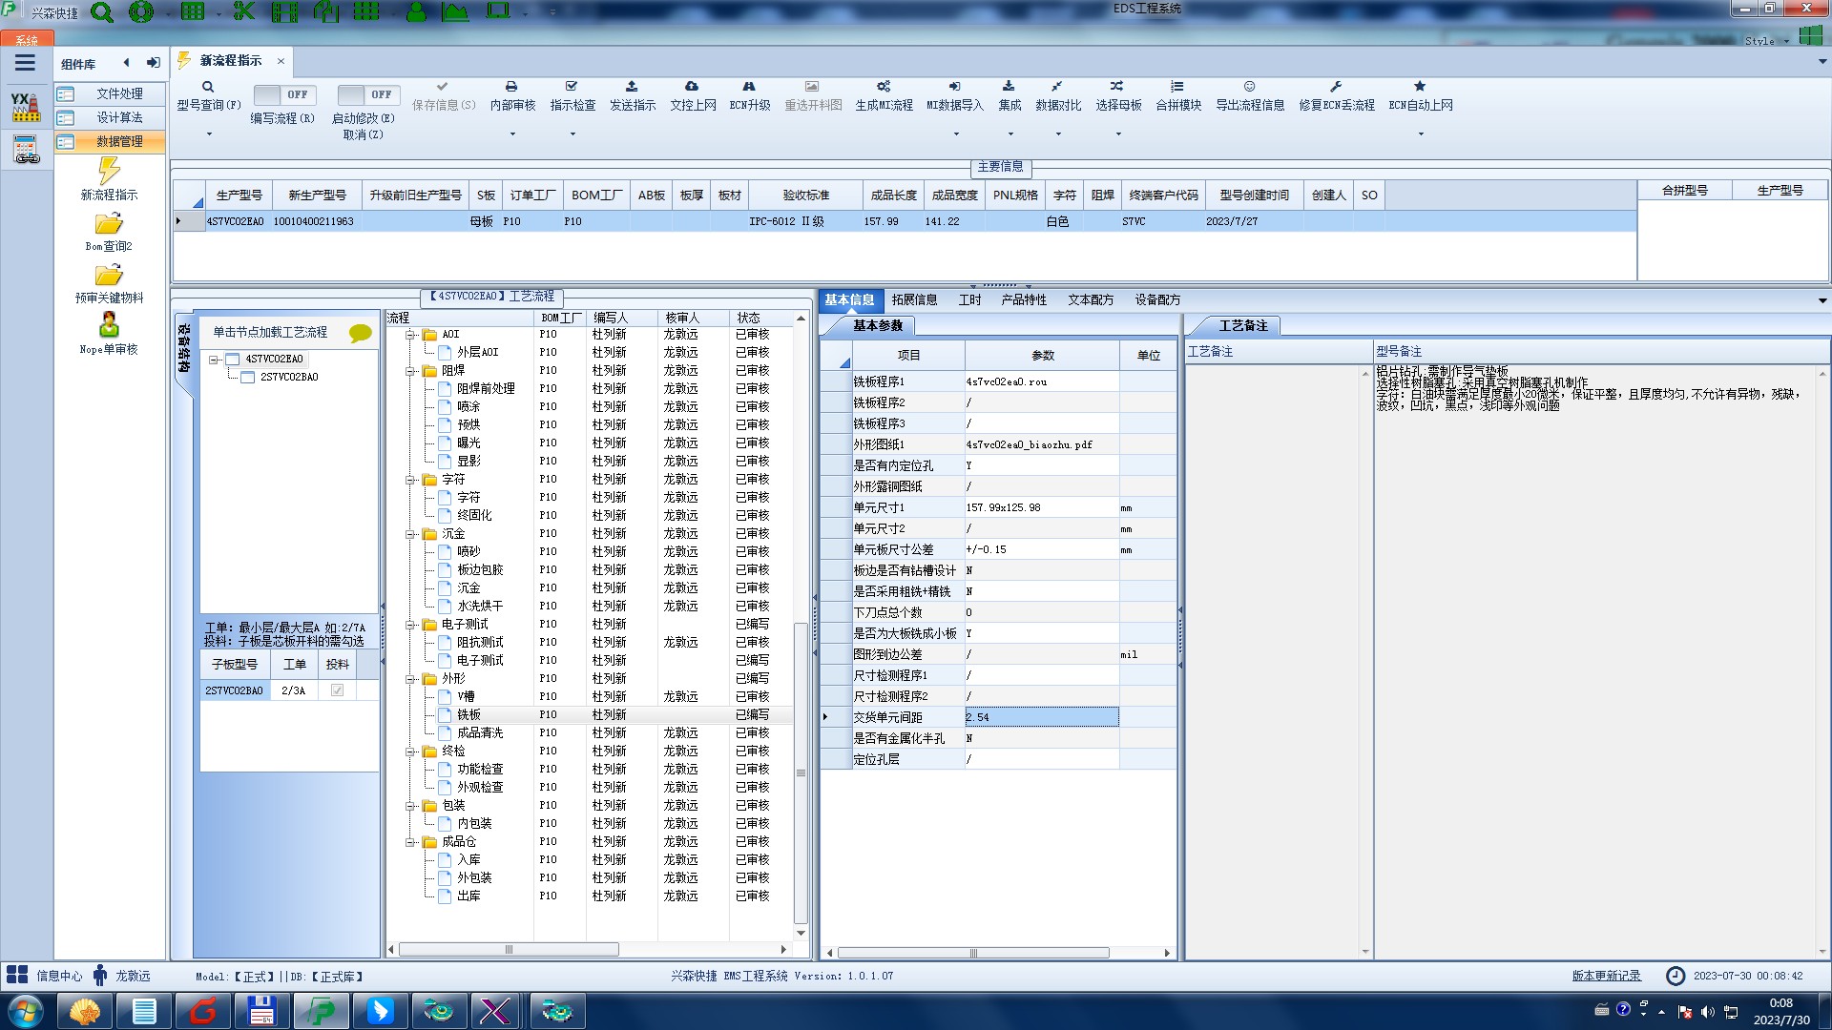The height and width of the screenshot is (1030, 1832).
Task: Click the 内部审核 printer icon
Action: [x=511, y=87]
